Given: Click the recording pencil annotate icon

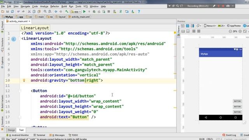Looking at the screenshot, I should click(x=214, y=6).
